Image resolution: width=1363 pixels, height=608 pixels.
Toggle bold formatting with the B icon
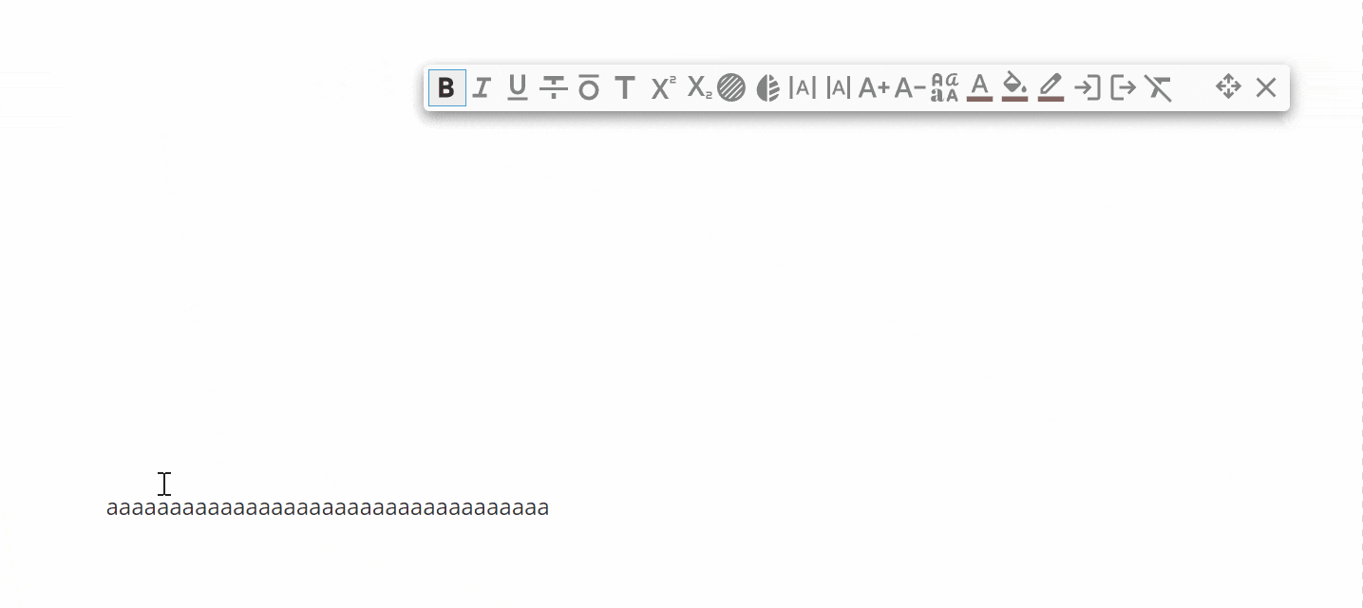click(446, 88)
